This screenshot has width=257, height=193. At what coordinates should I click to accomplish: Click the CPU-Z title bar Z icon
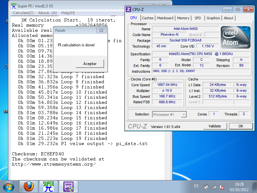129,9
